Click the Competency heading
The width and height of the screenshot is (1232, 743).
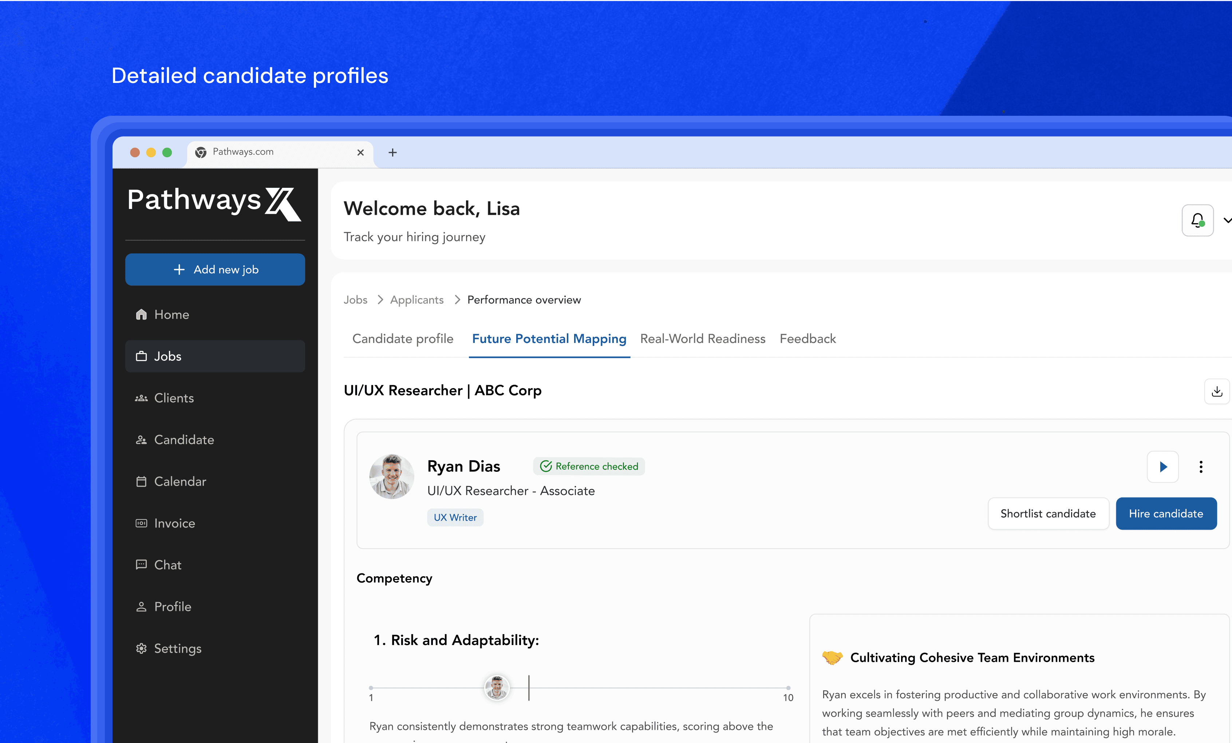pos(394,578)
